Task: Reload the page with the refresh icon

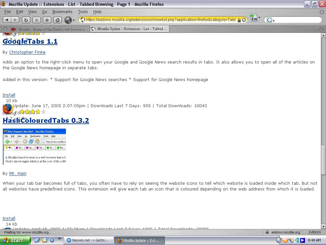Action: click(26, 20)
